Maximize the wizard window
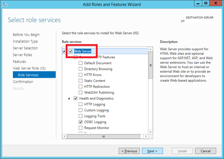 206,3
